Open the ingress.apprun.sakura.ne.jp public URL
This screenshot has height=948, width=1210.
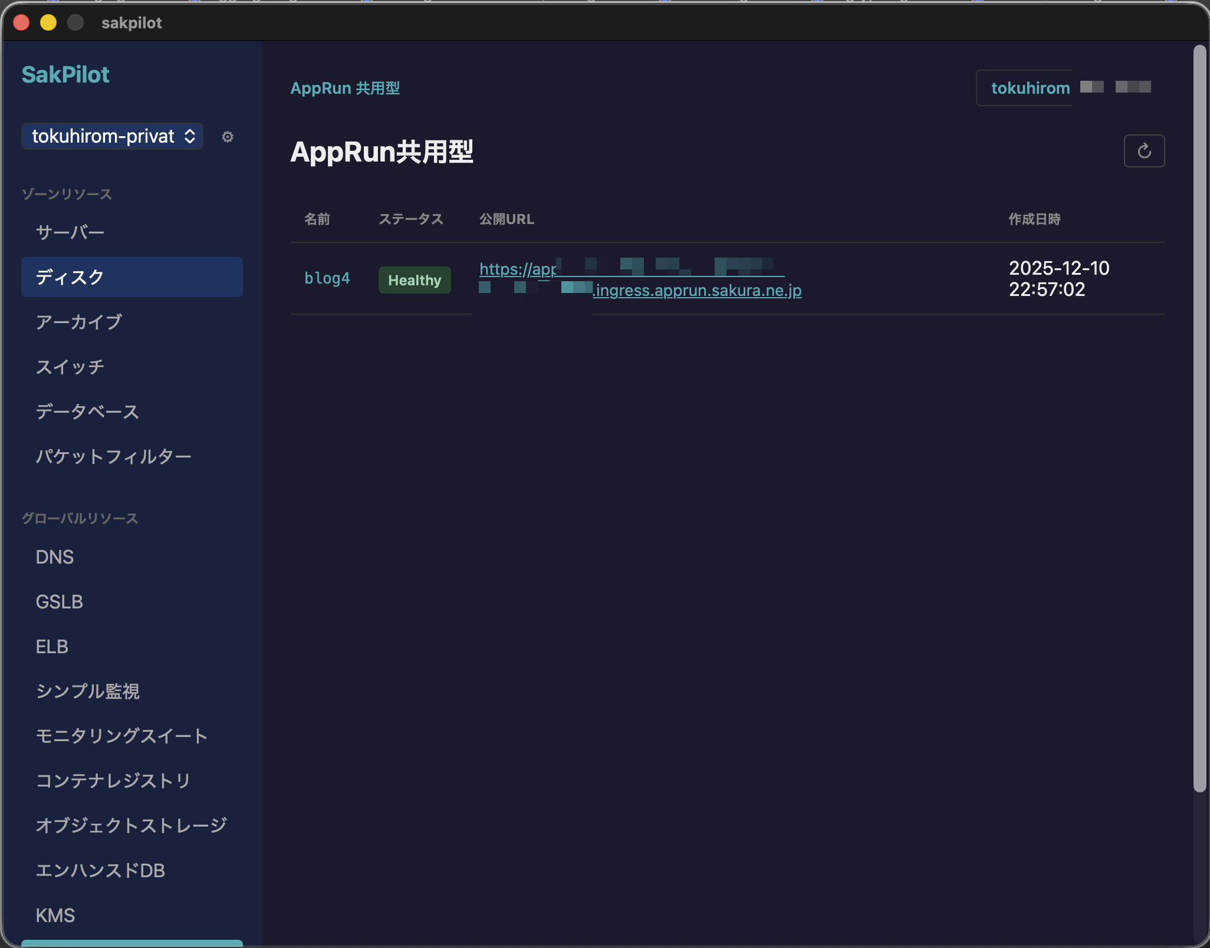point(698,291)
